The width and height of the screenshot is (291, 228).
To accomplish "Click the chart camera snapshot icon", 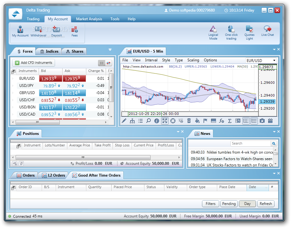I will 262,121.
